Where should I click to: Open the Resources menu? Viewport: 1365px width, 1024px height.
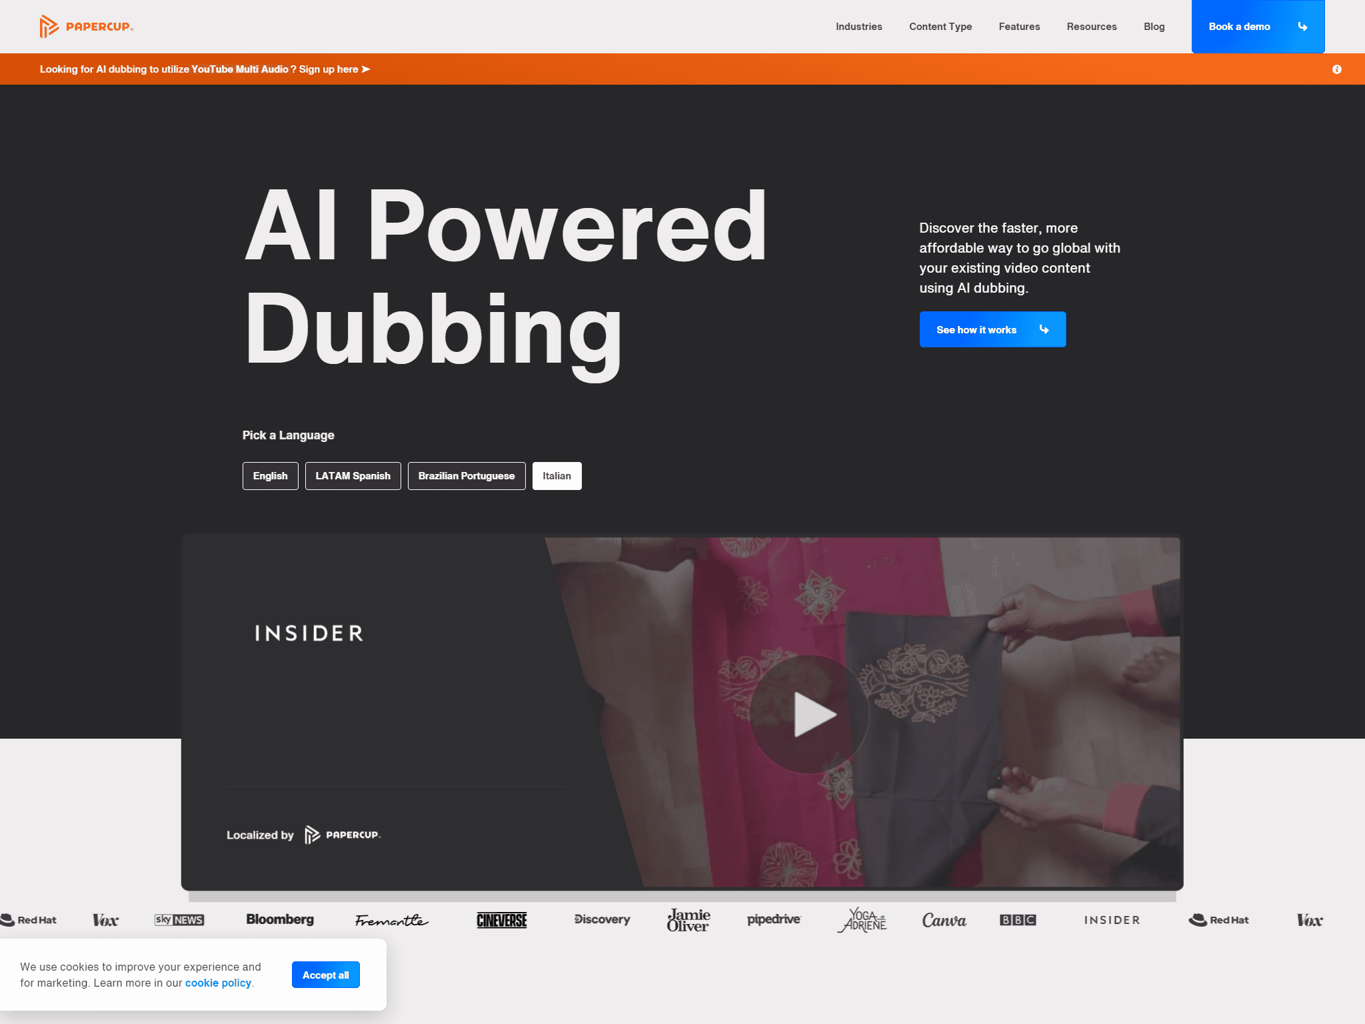[1092, 27]
